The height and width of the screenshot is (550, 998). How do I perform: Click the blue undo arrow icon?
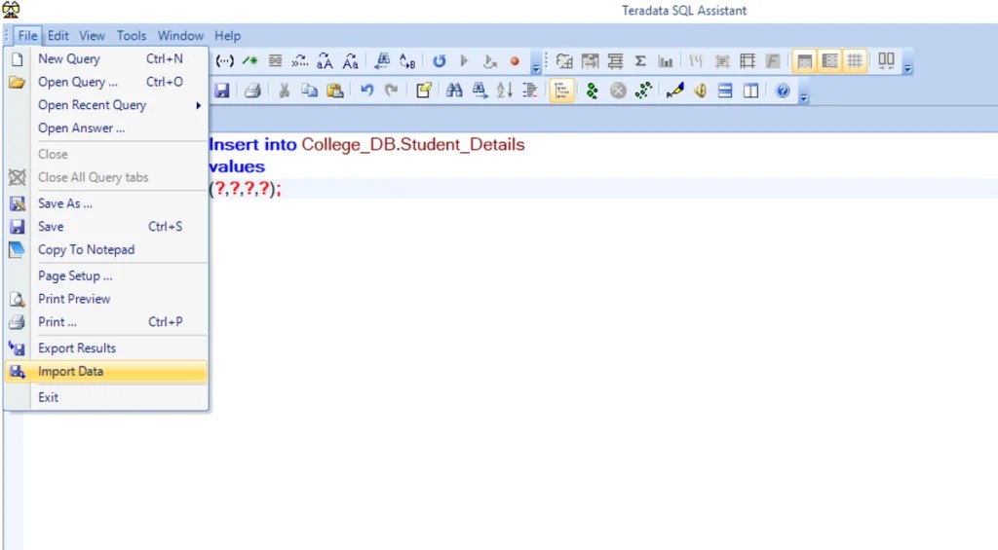(366, 90)
